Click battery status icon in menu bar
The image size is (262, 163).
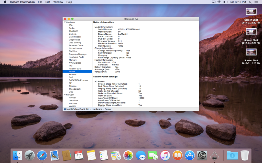[226, 2]
